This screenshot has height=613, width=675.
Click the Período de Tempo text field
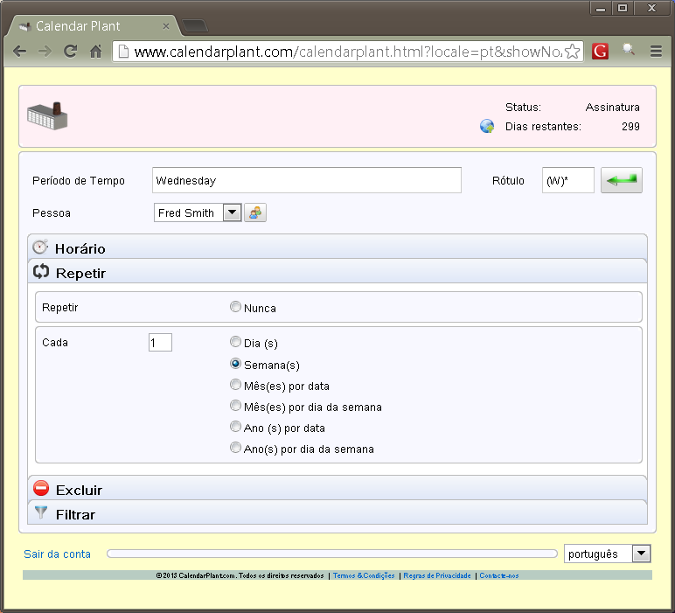[306, 180]
